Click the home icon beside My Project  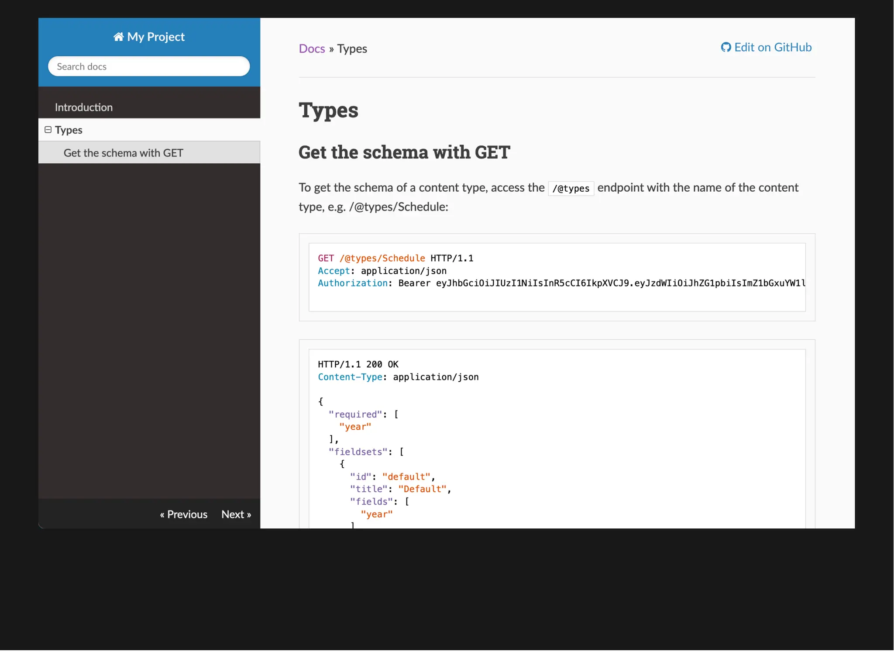pos(118,37)
